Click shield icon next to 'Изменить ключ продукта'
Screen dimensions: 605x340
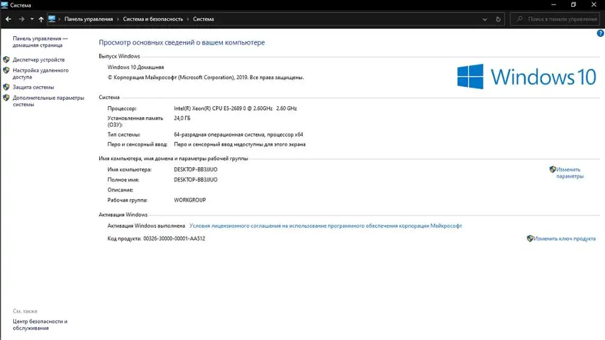[530, 239]
